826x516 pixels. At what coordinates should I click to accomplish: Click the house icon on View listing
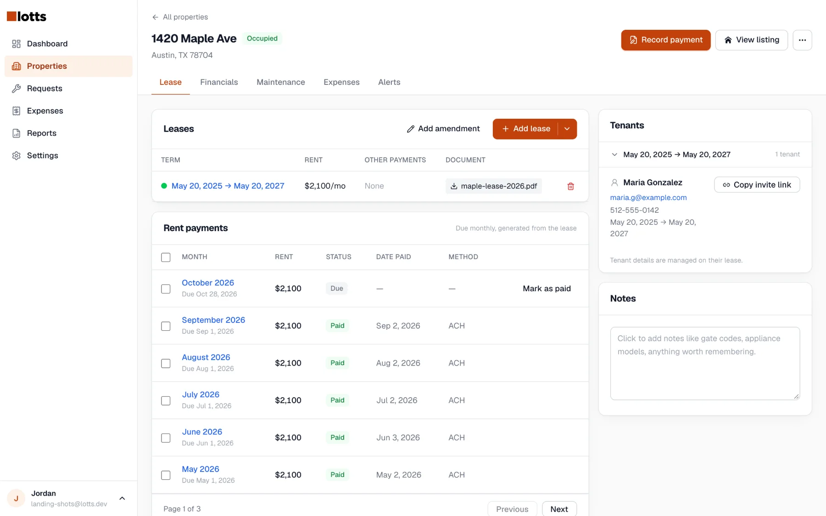(728, 40)
